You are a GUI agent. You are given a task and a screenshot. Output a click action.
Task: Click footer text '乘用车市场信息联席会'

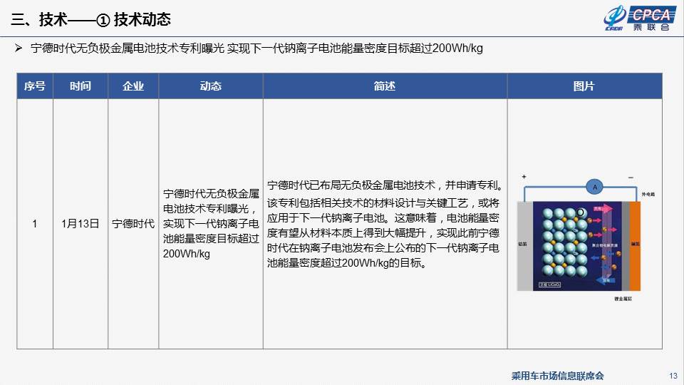click(x=557, y=376)
